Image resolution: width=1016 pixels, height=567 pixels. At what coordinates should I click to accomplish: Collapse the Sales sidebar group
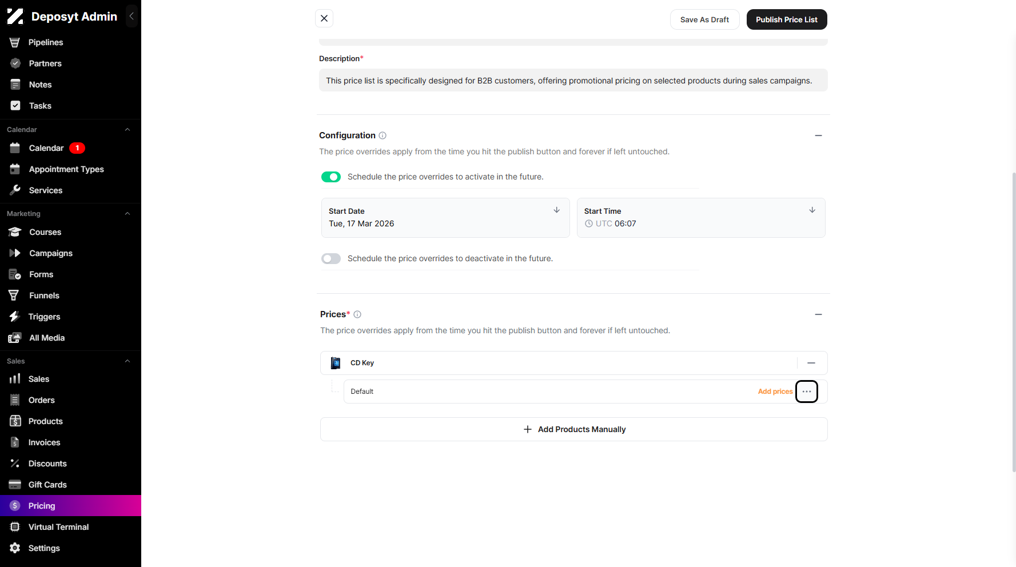tap(128, 361)
